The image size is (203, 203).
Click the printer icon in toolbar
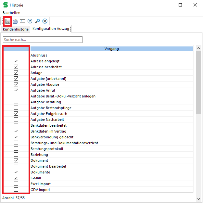point(15,21)
